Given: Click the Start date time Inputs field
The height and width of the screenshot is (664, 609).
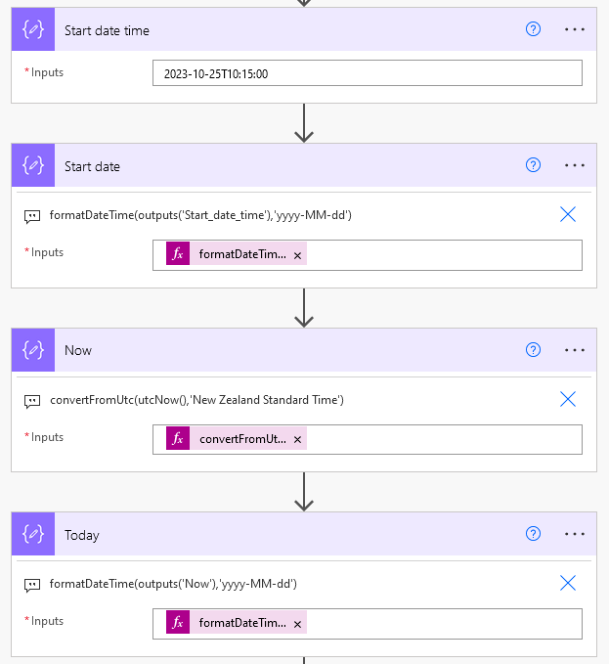Looking at the screenshot, I should [x=367, y=73].
